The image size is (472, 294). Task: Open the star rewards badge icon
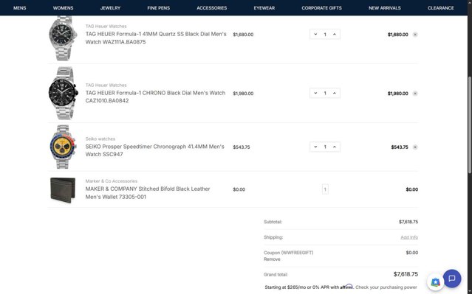(x=435, y=282)
